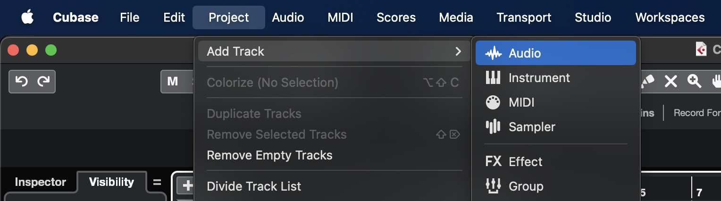Pick the Sampler track icon

tap(493, 127)
